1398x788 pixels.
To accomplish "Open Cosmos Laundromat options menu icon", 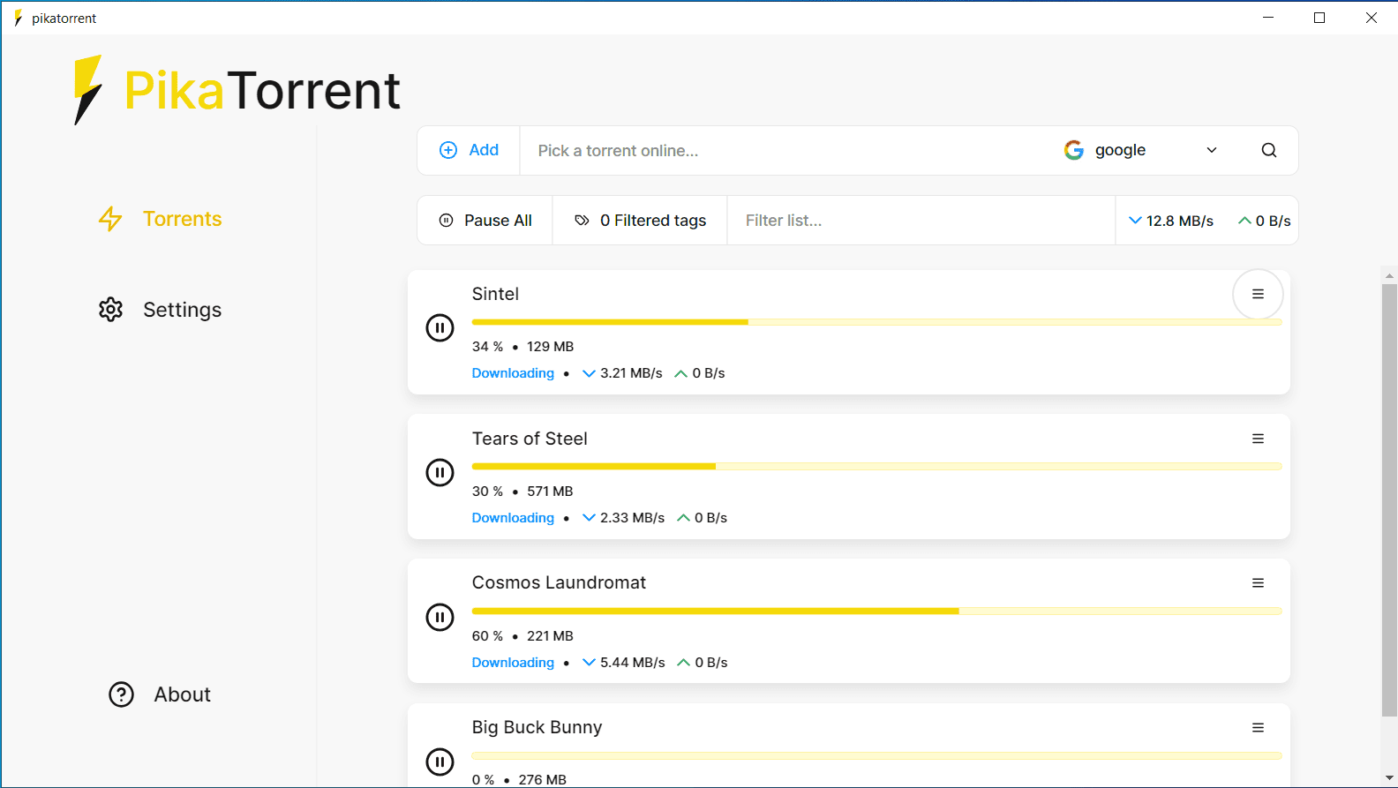I will (1258, 583).
